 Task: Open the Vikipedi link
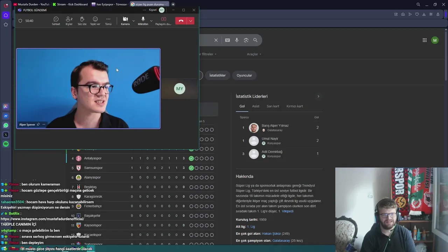click(288, 211)
